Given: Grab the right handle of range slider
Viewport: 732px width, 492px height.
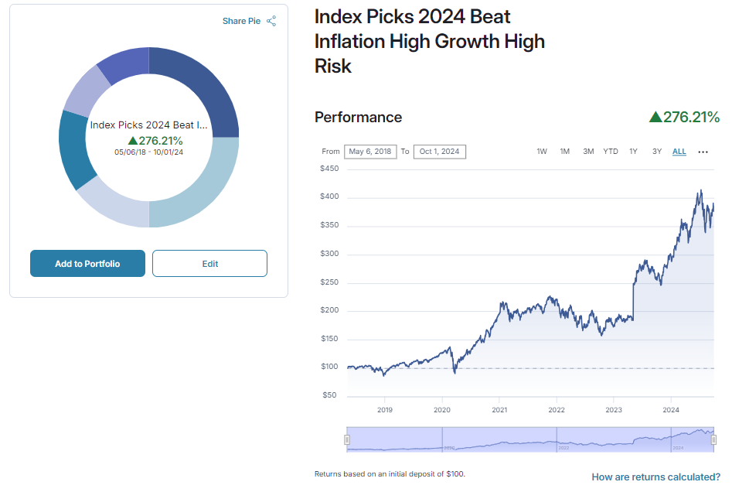Looking at the screenshot, I should (713, 440).
